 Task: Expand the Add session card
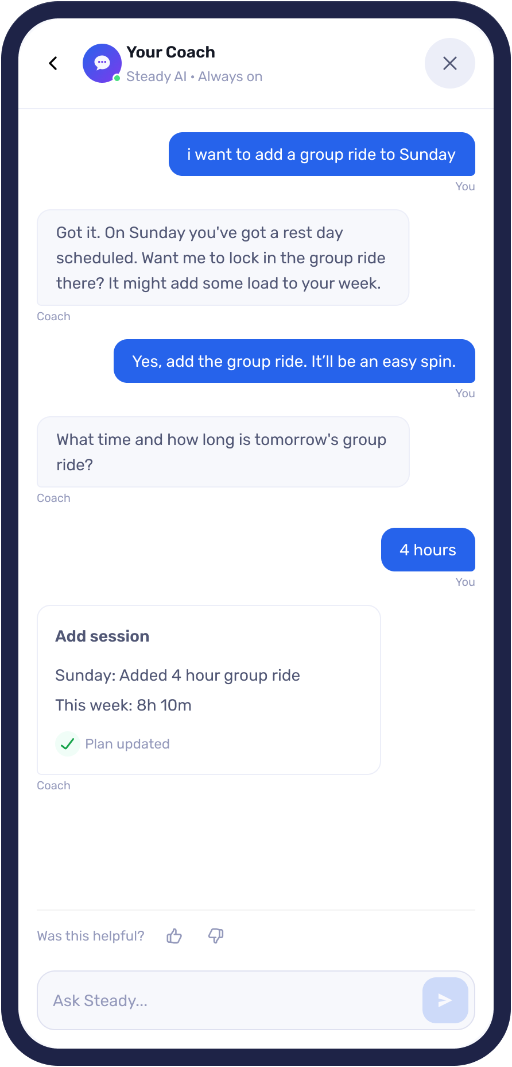click(208, 689)
